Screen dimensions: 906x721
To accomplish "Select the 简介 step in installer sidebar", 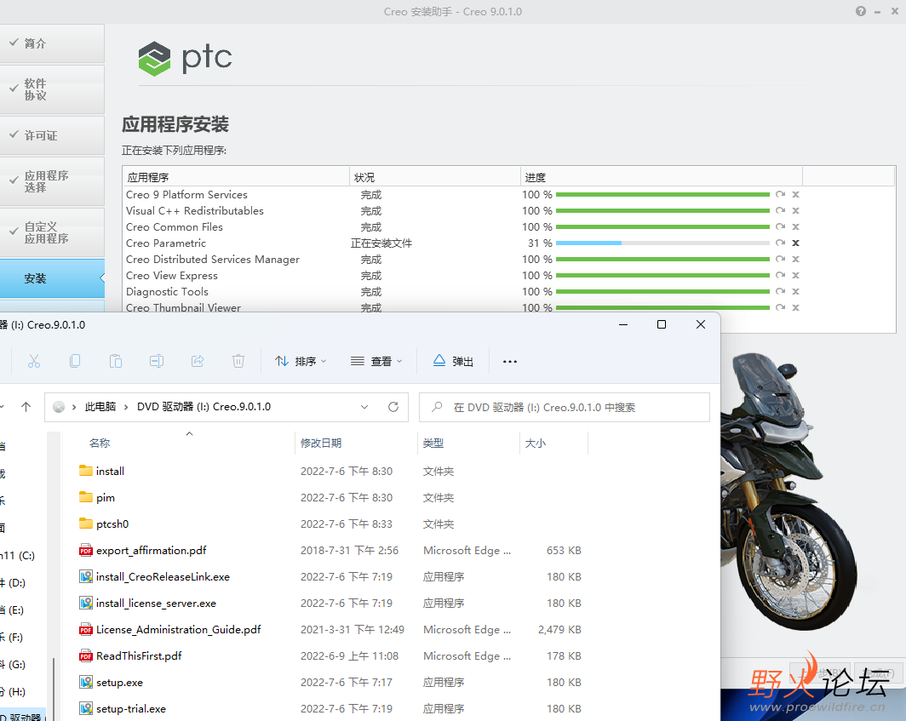I will [x=52, y=43].
